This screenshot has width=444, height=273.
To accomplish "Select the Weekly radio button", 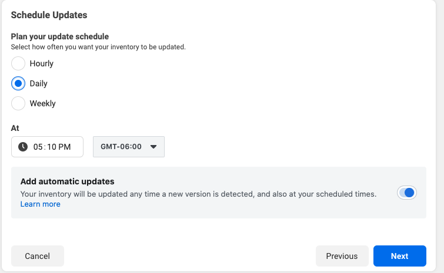I will tap(18, 103).
